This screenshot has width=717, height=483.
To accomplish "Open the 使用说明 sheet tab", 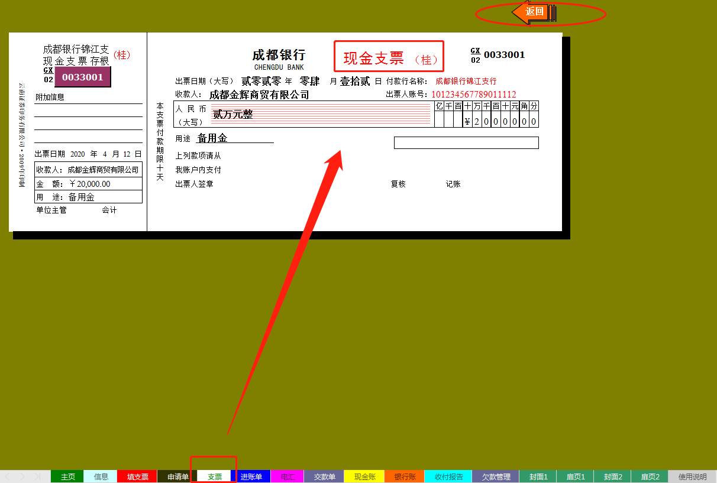I will (692, 476).
